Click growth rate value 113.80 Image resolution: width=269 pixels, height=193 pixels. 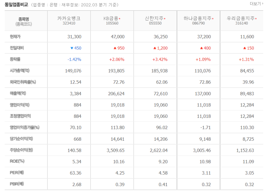(x=118, y=128)
